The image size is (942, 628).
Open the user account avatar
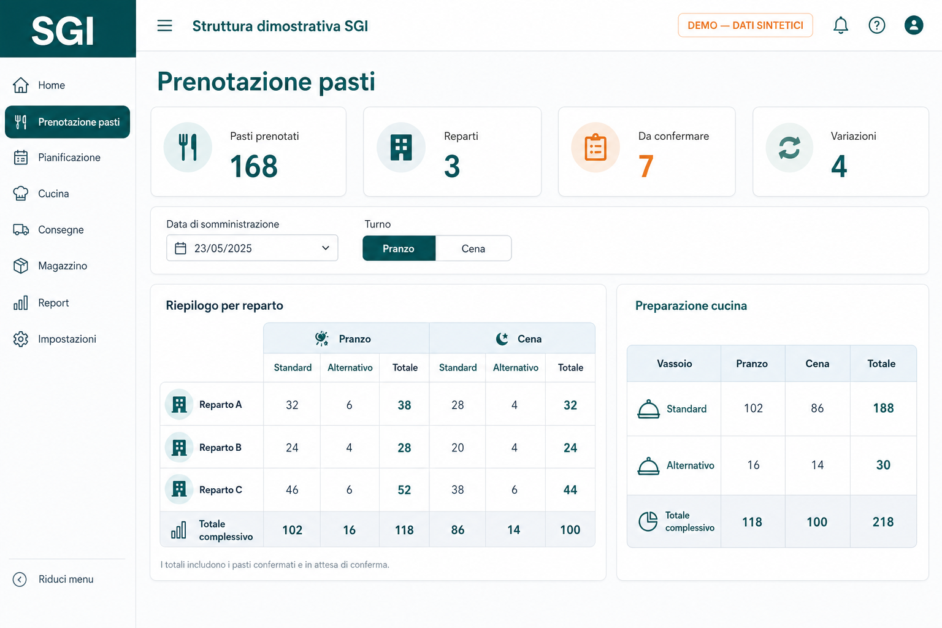[x=914, y=25]
